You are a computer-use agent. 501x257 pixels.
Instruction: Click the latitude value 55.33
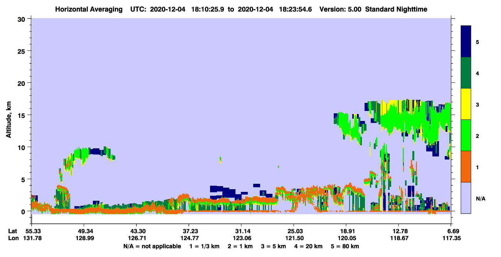[x=32, y=231]
